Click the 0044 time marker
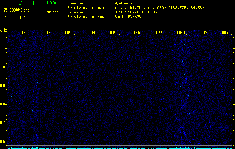This screenshot has height=149, width=235. coord(91,32)
